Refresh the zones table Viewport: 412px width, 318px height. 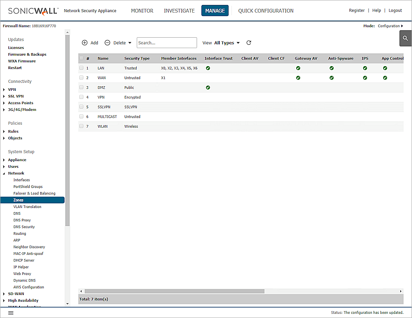(249, 43)
